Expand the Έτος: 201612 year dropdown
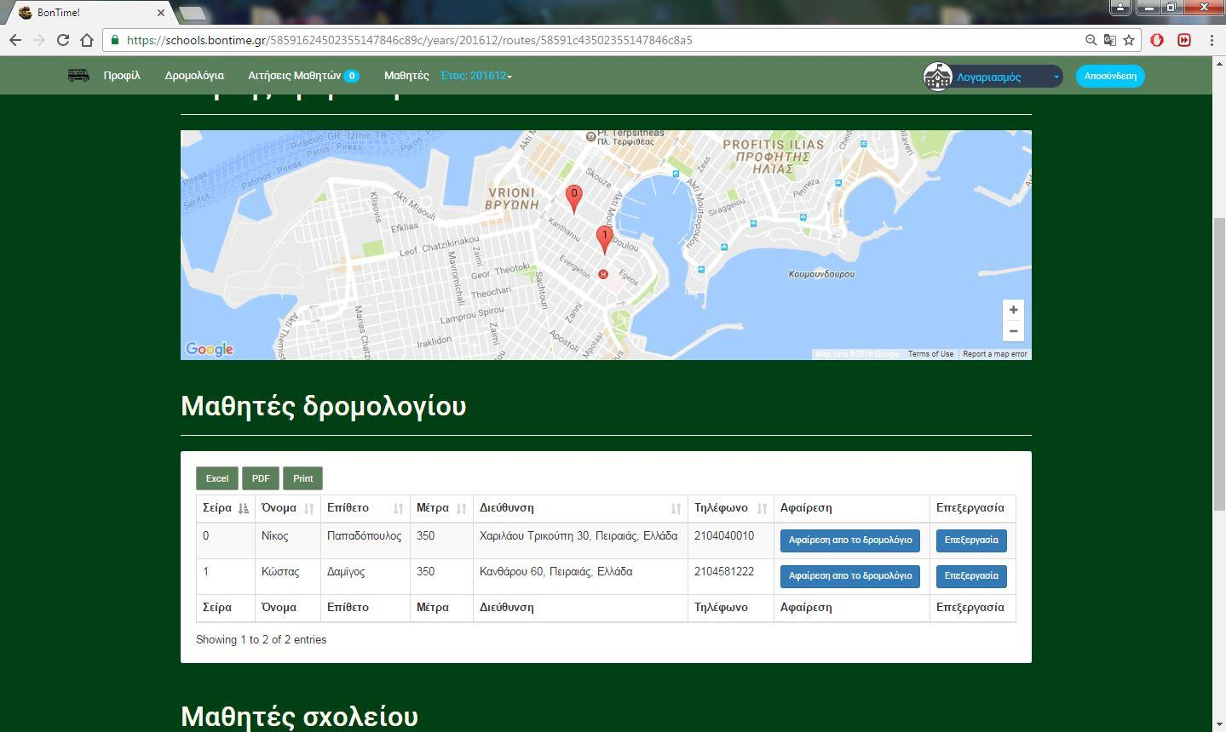Image resolution: width=1226 pixels, height=732 pixels. tap(476, 76)
